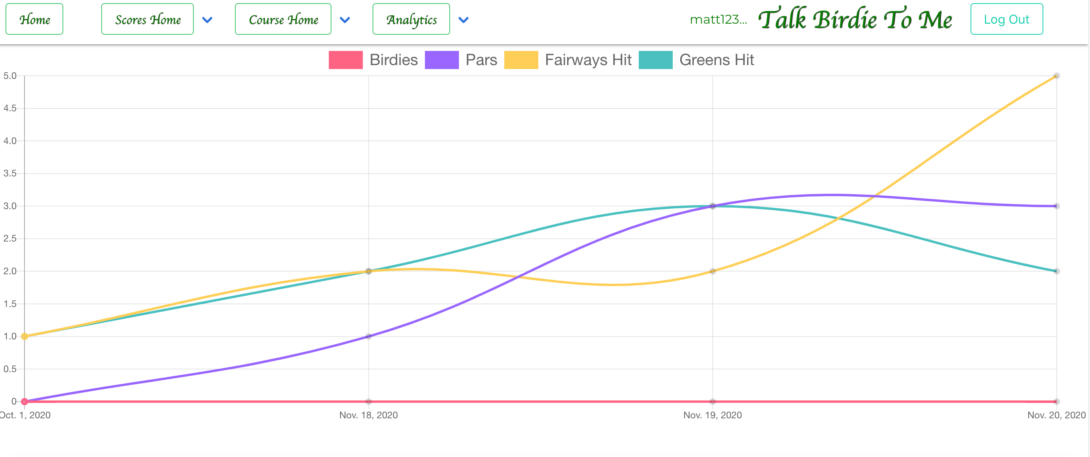Expand the Course Home dropdown chevron

(345, 19)
